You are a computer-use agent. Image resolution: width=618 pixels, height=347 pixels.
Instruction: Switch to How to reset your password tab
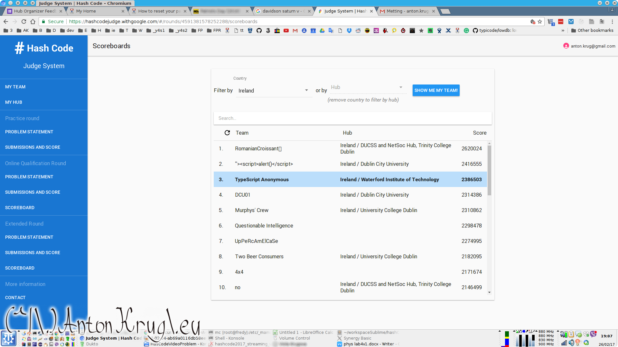159,11
